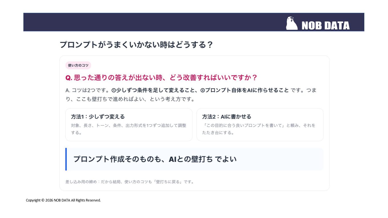Image resolution: width=388 pixels, height=218 pixels.
Task: Click the slide title プロンプトがうまくいかない時はどうする？
Action: (136, 45)
